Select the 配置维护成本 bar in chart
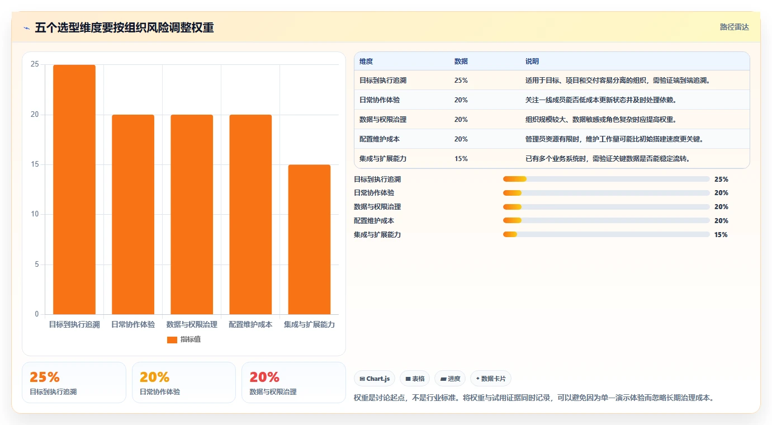Viewport: 772px width, 425px height. click(x=250, y=214)
